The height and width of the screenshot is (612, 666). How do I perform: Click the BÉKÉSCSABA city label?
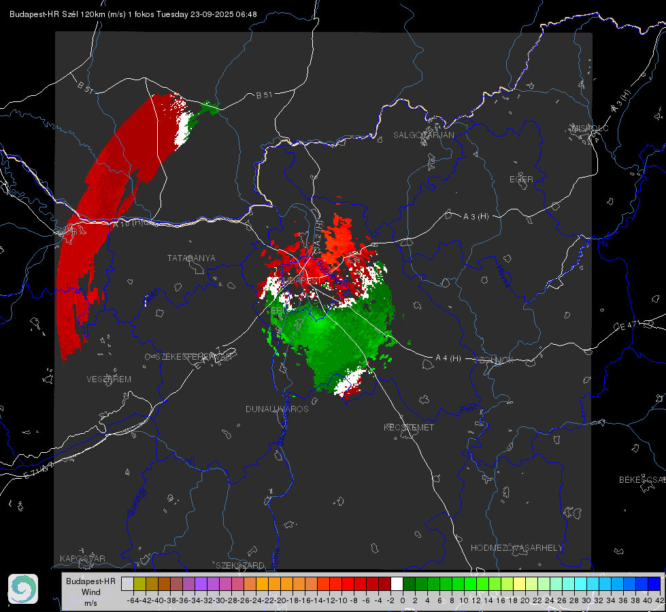tap(642, 479)
